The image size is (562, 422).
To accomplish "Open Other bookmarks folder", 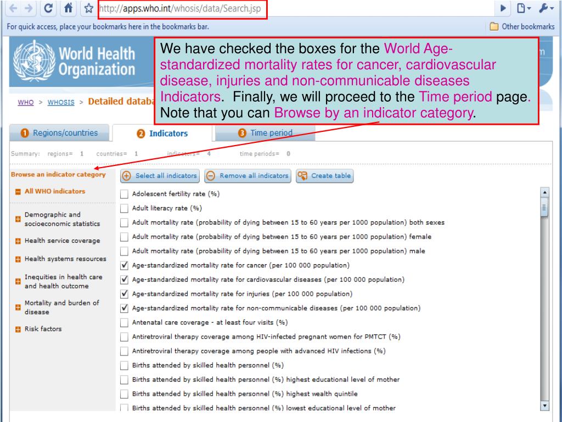I will click(522, 26).
